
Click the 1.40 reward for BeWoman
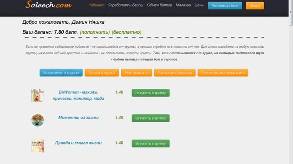tap(119, 92)
